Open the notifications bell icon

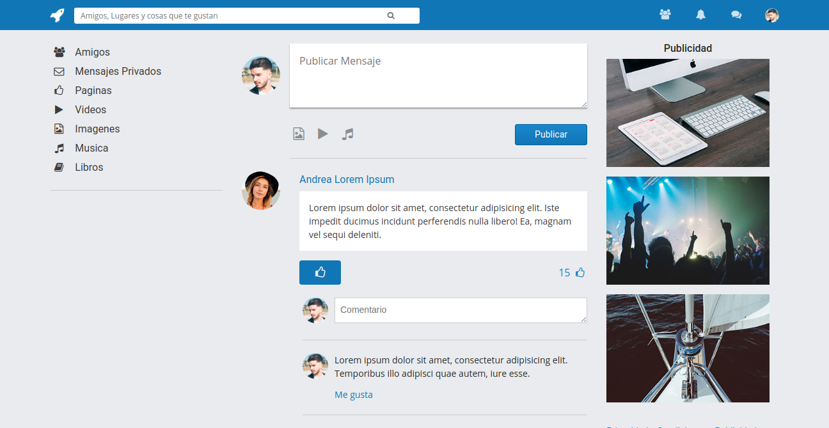(700, 15)
